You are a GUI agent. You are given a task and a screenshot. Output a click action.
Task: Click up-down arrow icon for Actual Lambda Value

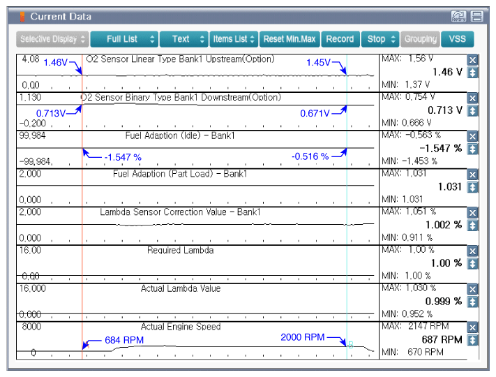pos(472,302)
